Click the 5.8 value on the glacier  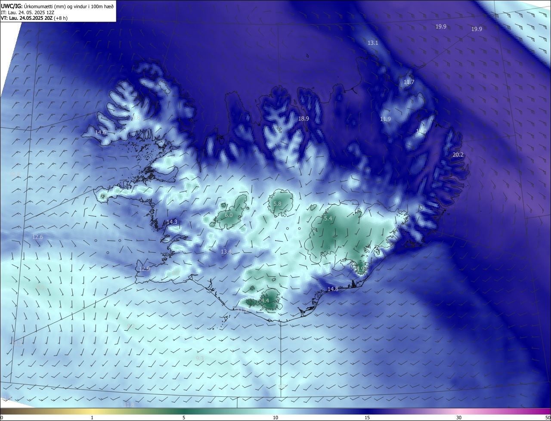[x=277, y=204]
